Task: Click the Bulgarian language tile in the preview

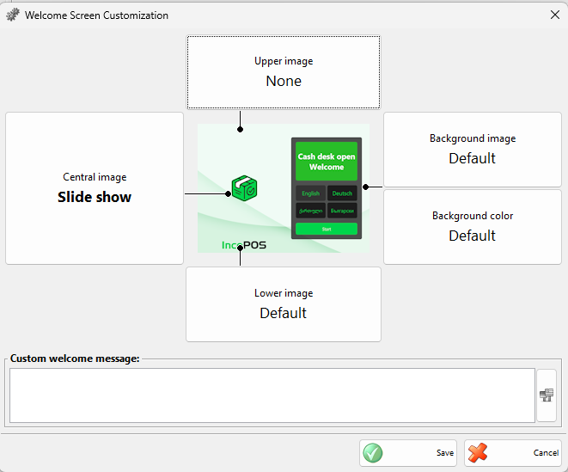Action: (x=342, y=211)
